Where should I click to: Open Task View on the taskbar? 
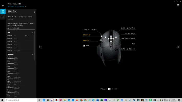(39, 100)
